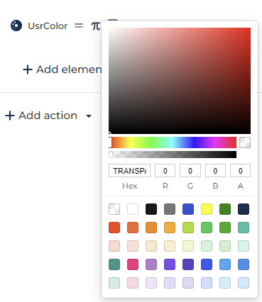Click the hue rainbow slider

click(173, 142)
